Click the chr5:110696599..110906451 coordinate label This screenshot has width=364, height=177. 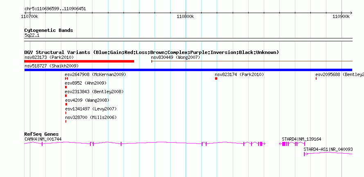[x=55, y=9]
